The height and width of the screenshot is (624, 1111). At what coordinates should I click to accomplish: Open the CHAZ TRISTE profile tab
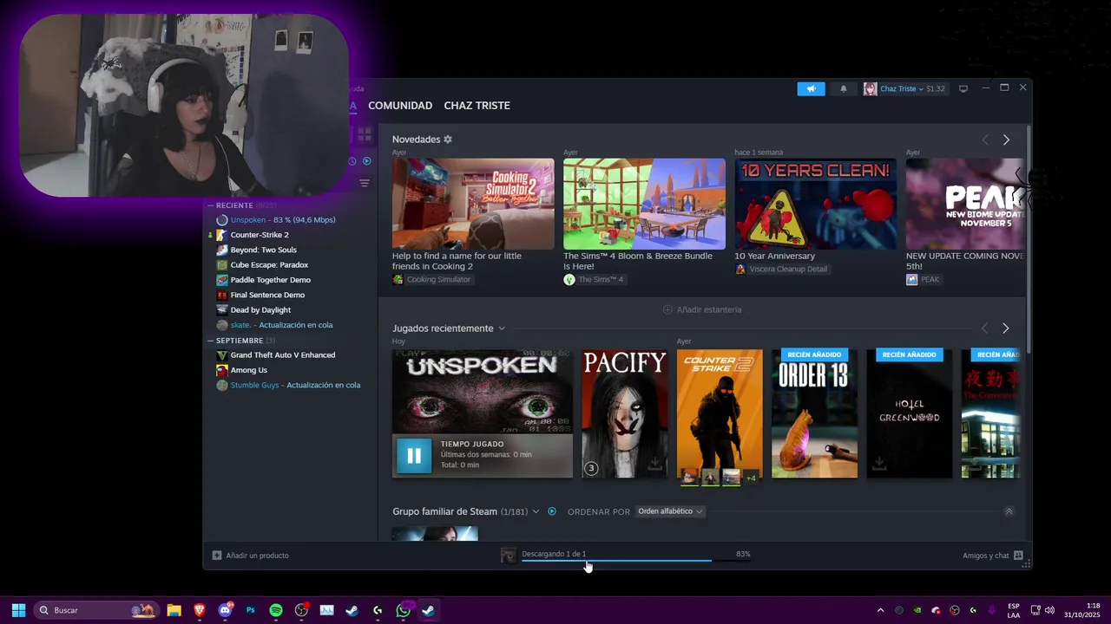[477, 106]
